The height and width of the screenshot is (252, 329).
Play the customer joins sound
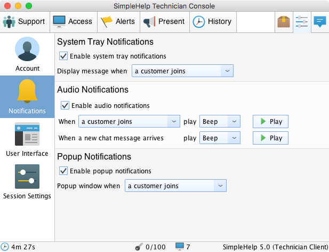coord(270,121)
